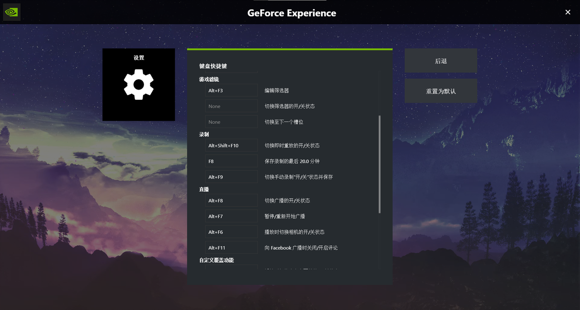
Task: Click the Facebook 广播评论 label
Action: (301, 248)
